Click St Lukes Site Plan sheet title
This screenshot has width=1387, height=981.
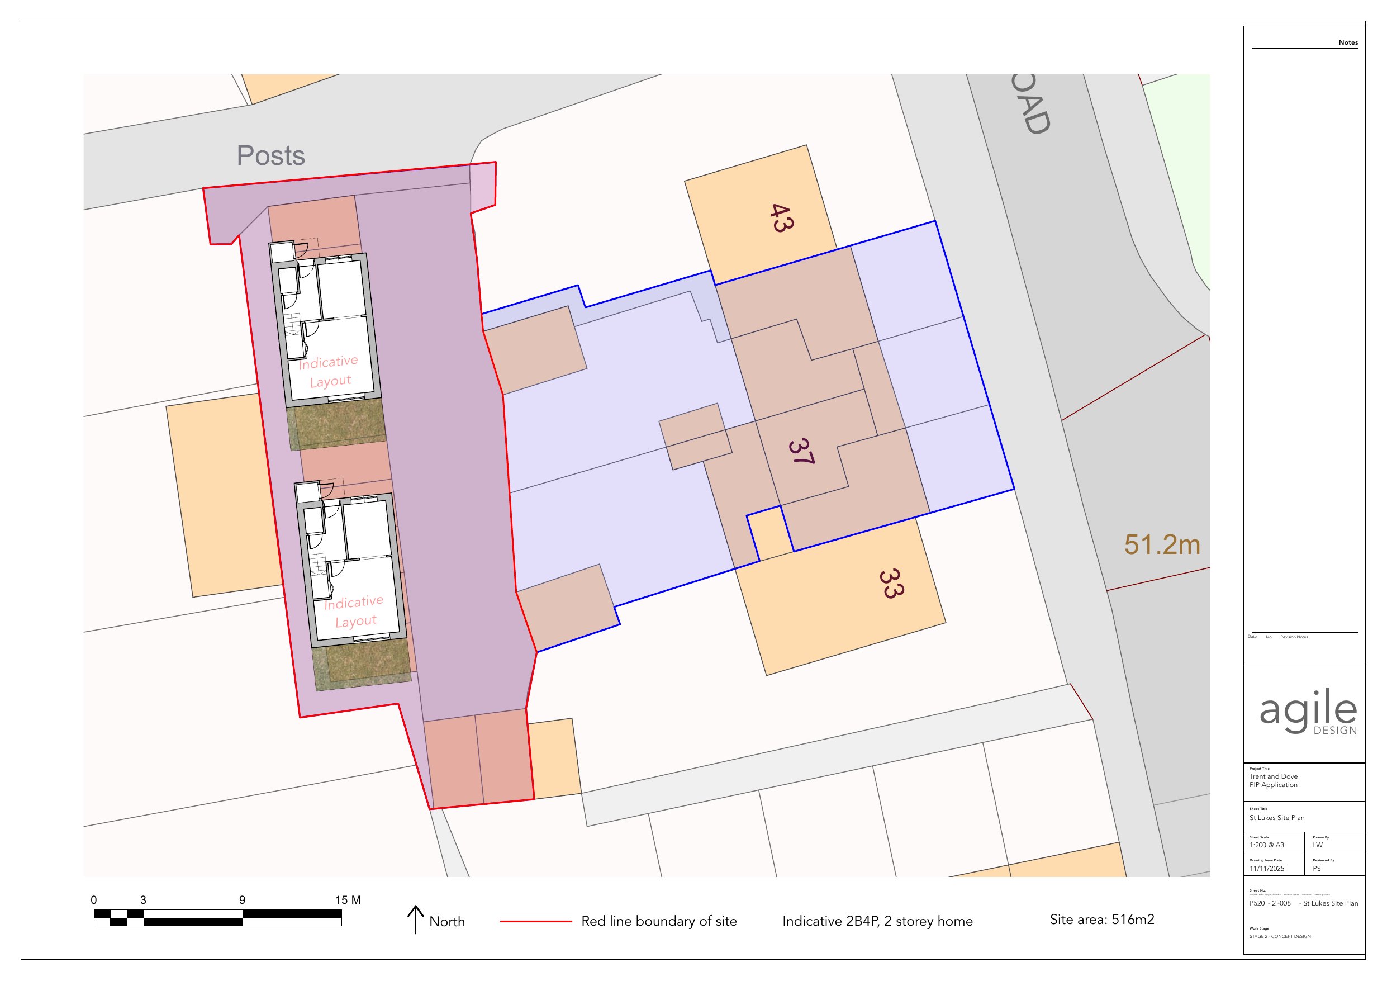pos(1277,818)
